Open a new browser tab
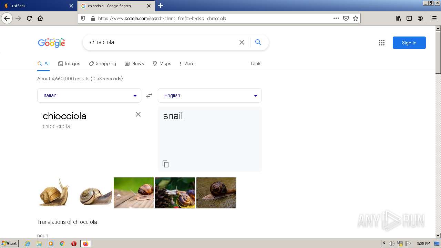 click(161, 6)
